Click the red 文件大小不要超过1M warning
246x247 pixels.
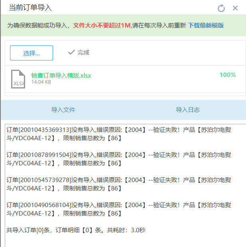pyautogui.click(x=102, y=25)
